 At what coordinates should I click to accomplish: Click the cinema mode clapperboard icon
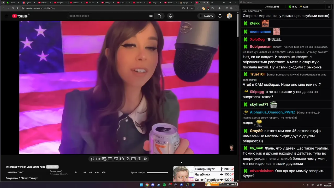click(x=110, y=159)
